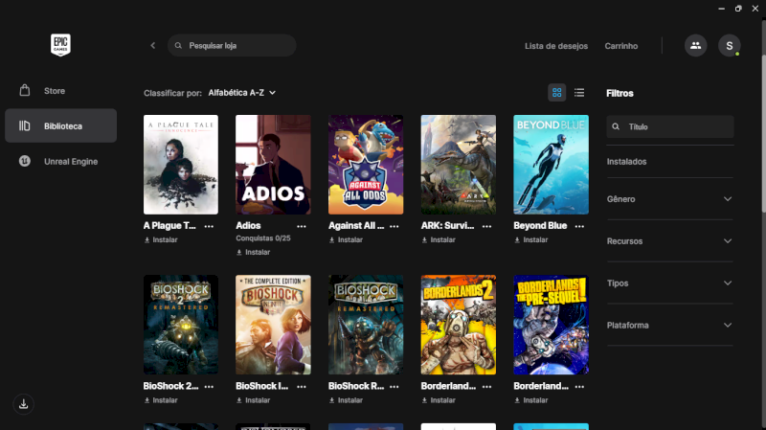Open Against All Odds cover thumbnail

pyautogui.click(x=366, y=165)
